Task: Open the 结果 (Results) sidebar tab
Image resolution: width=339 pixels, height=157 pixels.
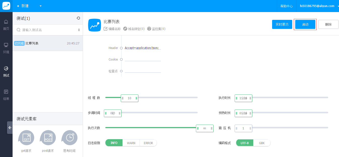Action: tap(6, 95)
